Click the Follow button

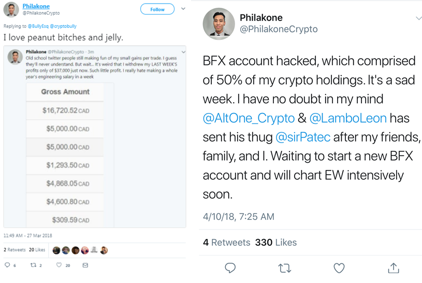tap(157, 9)
